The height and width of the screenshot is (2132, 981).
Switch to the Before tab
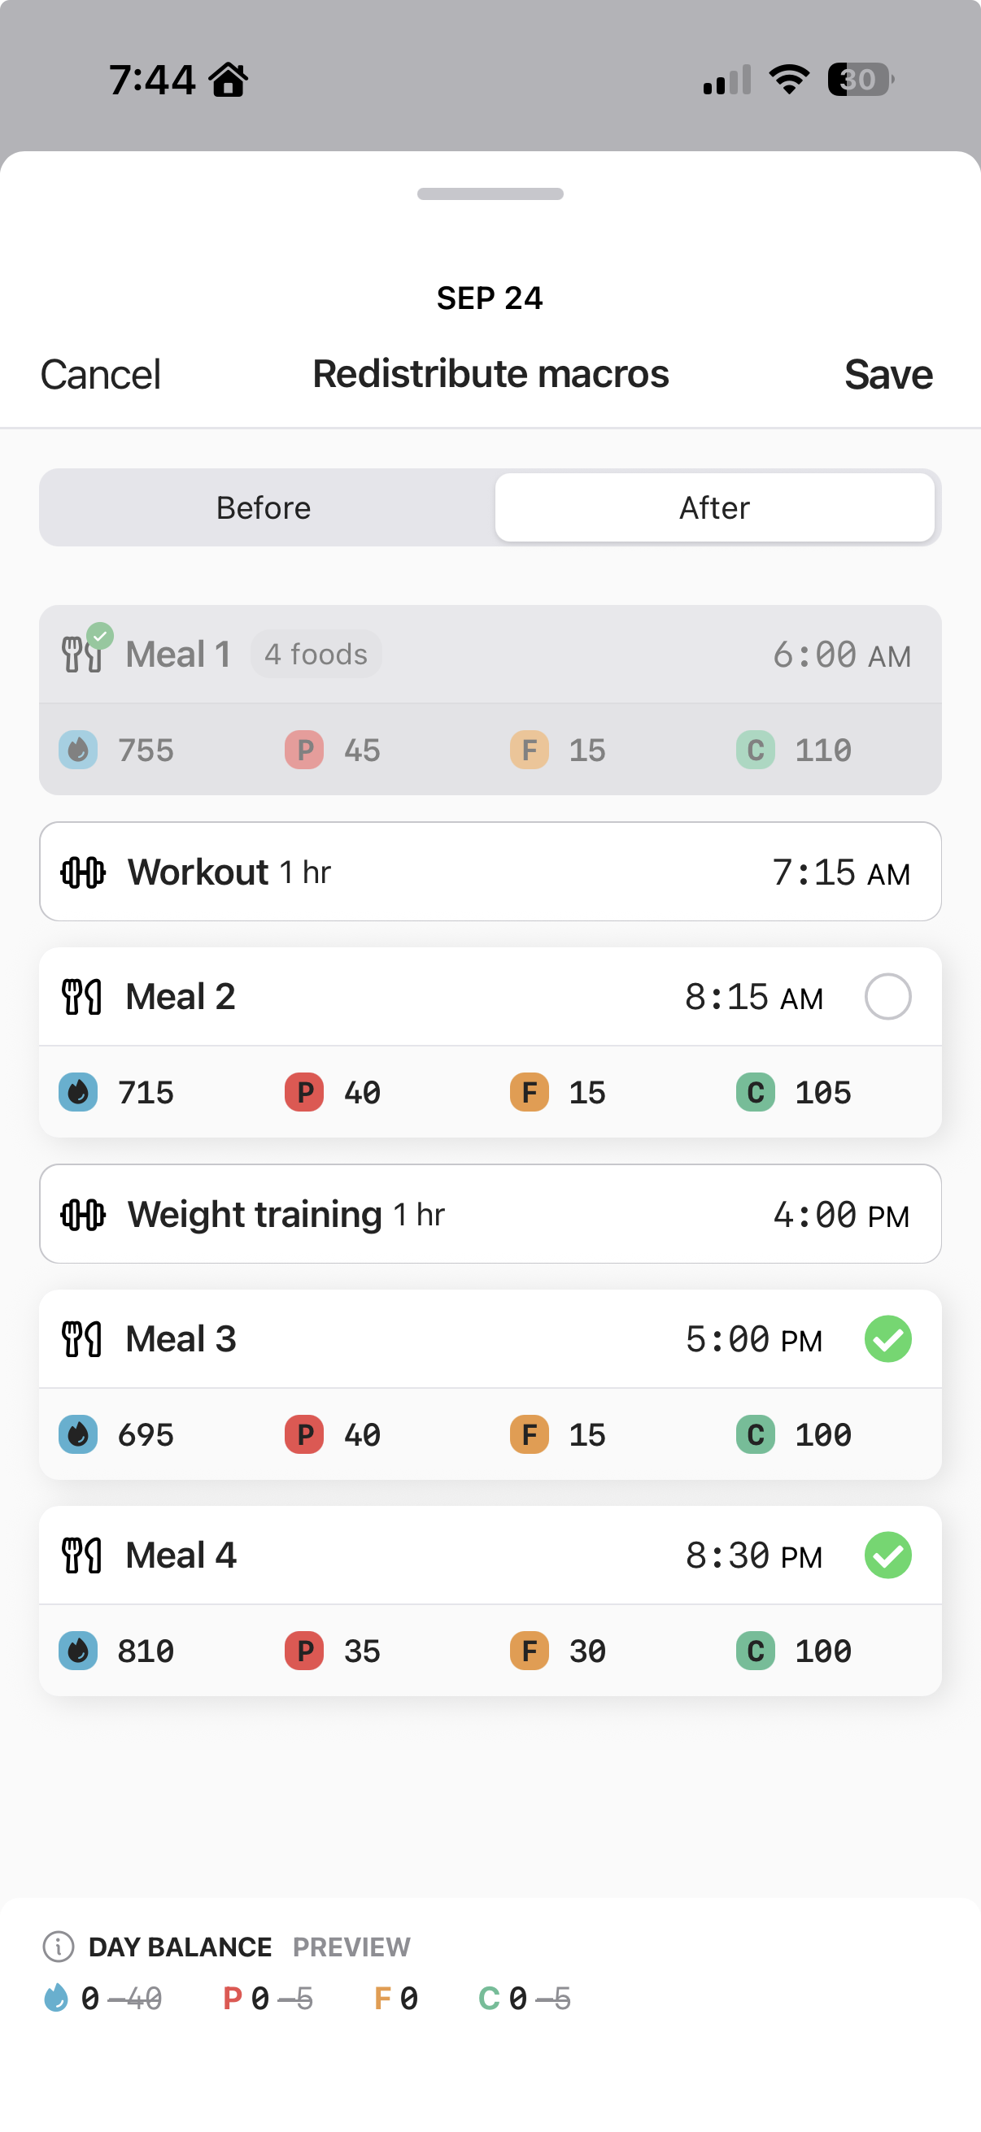(x=264, y=507)
